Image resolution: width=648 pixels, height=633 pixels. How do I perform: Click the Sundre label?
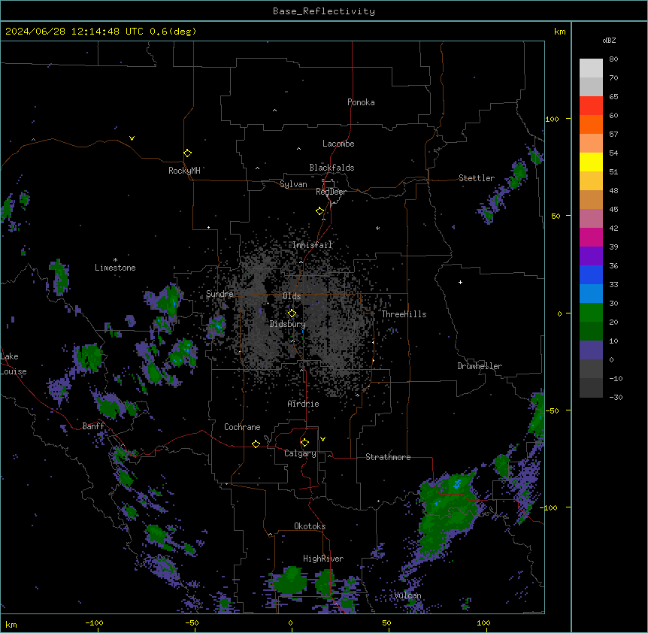(x=220, y=294)
